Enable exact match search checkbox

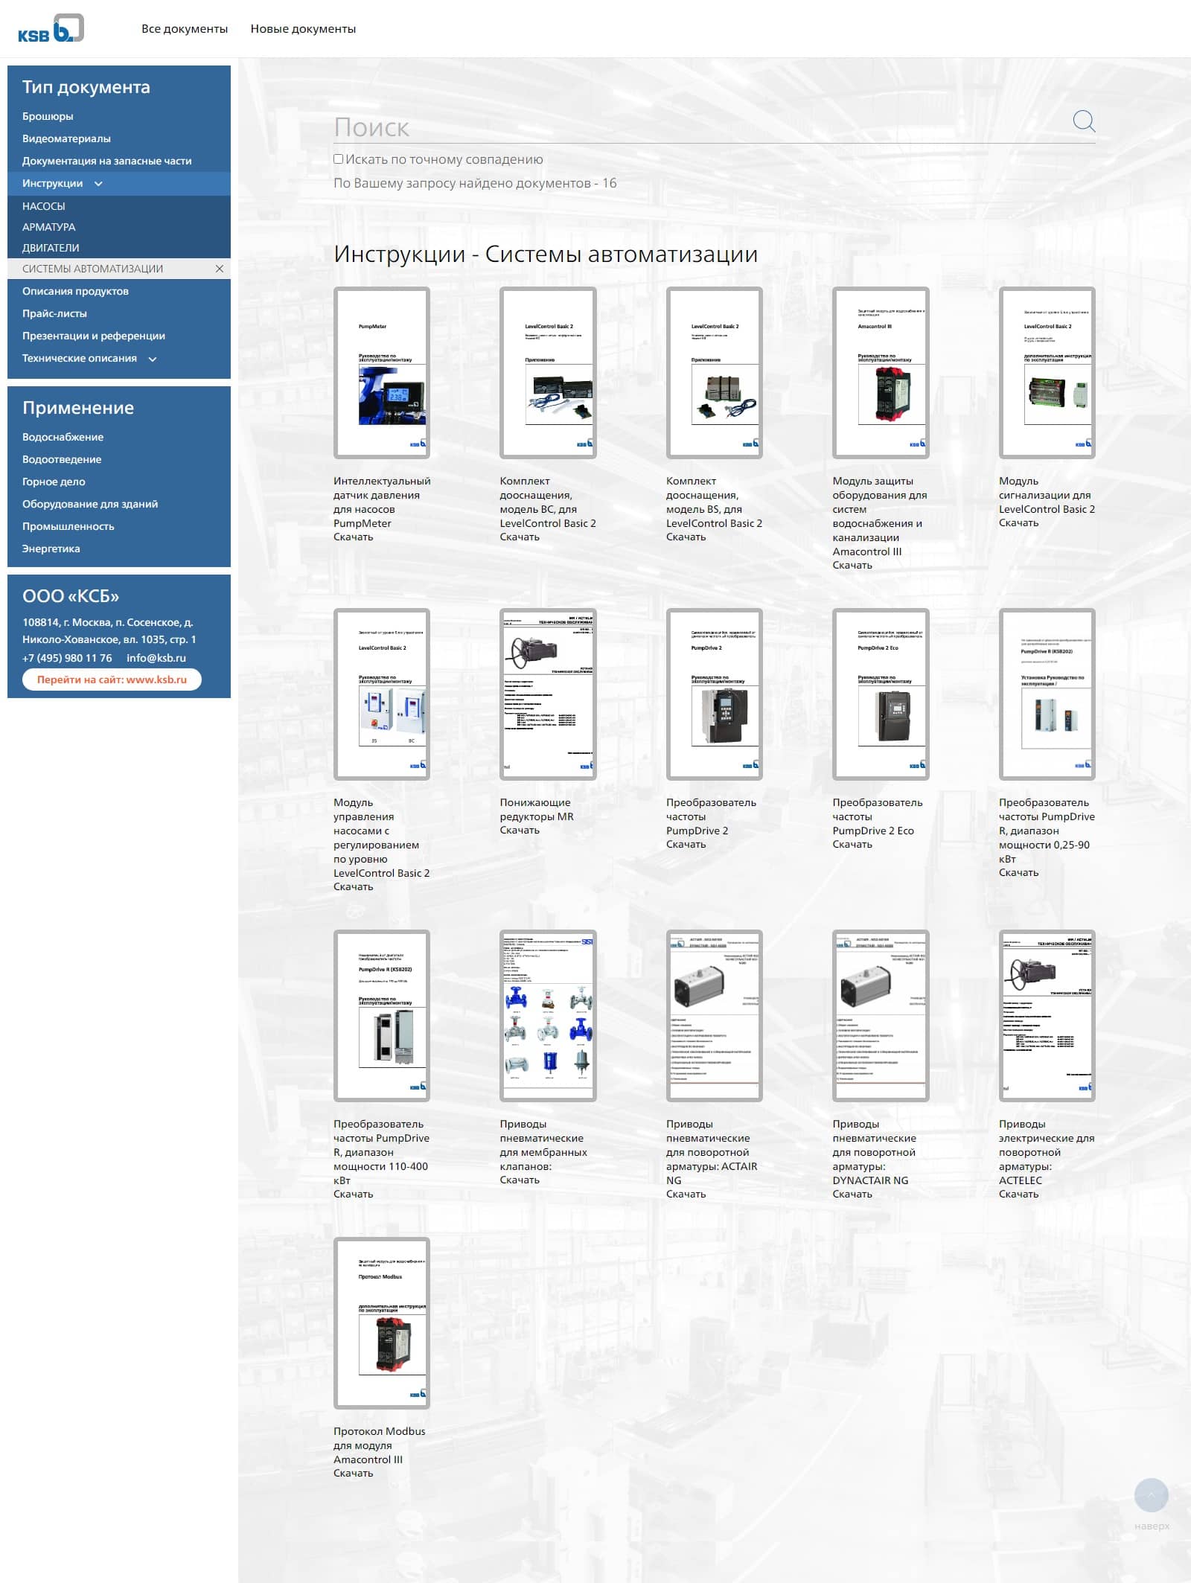pyautogui.click(x=339, y=159)
